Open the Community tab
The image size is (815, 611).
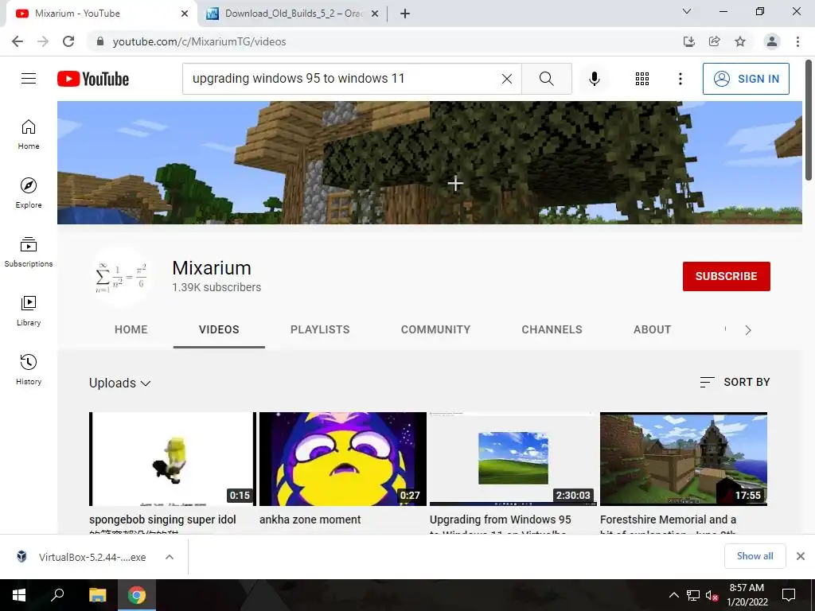(x=435, y=329)
